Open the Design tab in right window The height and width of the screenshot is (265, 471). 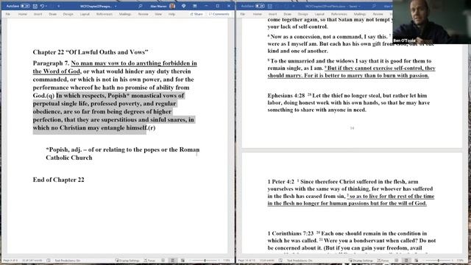(x=302, y=14)
